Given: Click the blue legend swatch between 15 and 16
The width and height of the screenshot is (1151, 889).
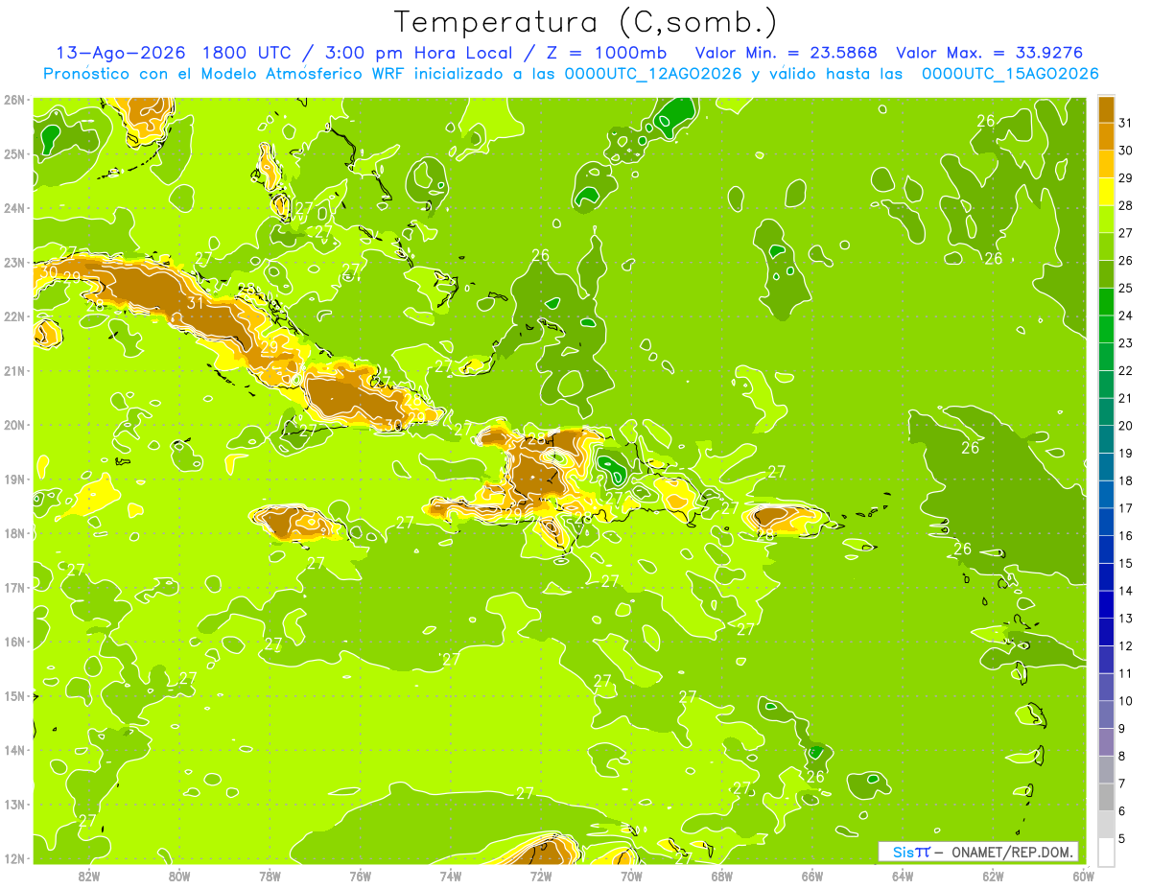Looking at the screenshot, I should pyautogui.click(x=1106, y=550).
